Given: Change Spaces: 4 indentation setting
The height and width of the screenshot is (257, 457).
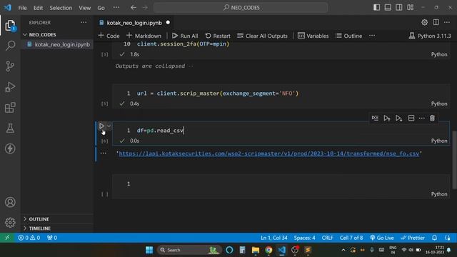Looking at the screenshot, I should tap(304, 238).
